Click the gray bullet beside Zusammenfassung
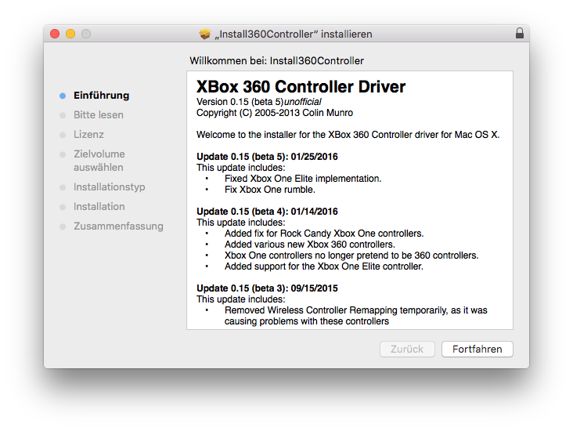 [63, 226]
